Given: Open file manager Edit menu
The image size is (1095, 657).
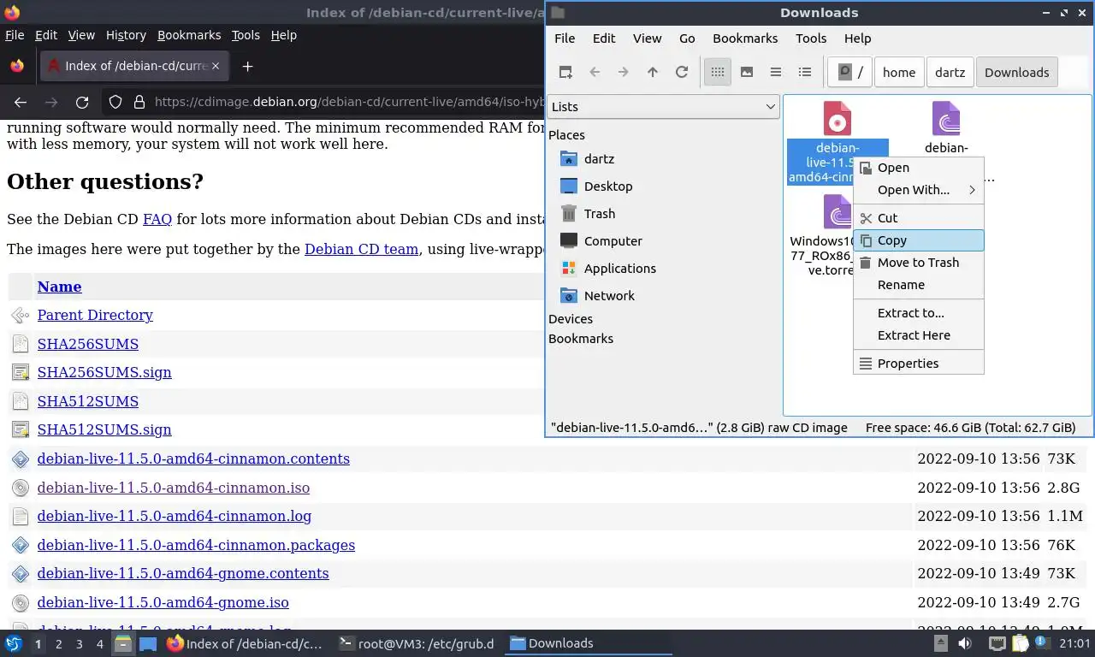Looking at the screenshot, I should pyautogui.click(x=604, y=38).
